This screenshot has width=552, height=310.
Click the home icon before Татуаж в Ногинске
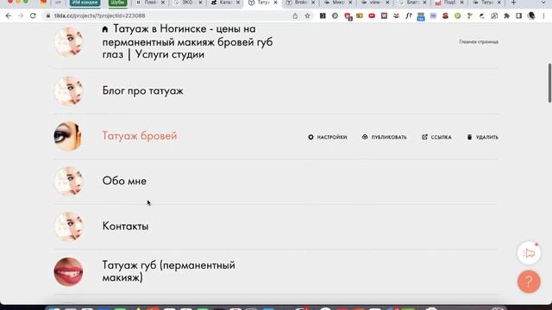point(105,29)
